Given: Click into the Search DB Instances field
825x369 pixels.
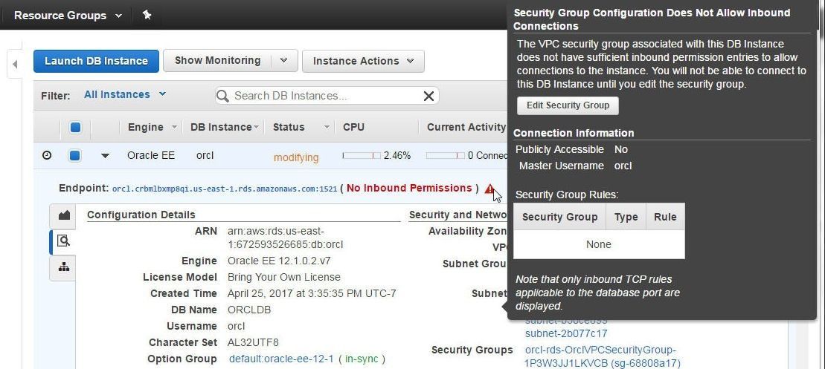Looking at the screenshot, I should pos(327,96).
